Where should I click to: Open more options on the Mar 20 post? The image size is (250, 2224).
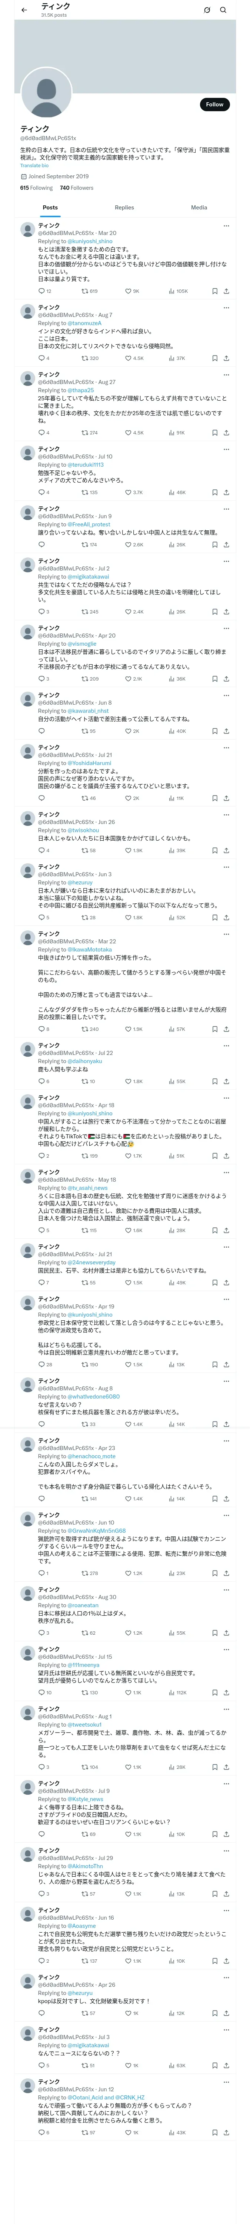point(226,226)
